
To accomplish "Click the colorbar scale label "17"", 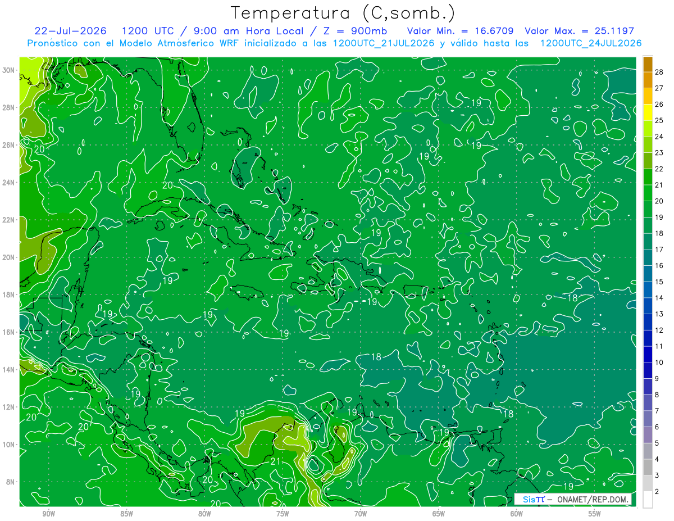I will click(x=659, y=250).
